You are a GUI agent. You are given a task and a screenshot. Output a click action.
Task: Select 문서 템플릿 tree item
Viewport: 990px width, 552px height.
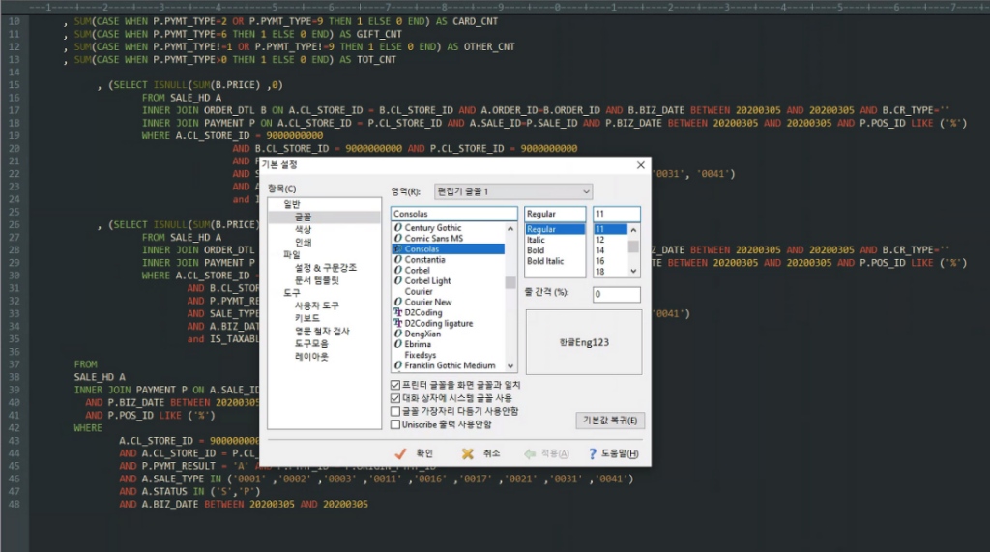317,279
